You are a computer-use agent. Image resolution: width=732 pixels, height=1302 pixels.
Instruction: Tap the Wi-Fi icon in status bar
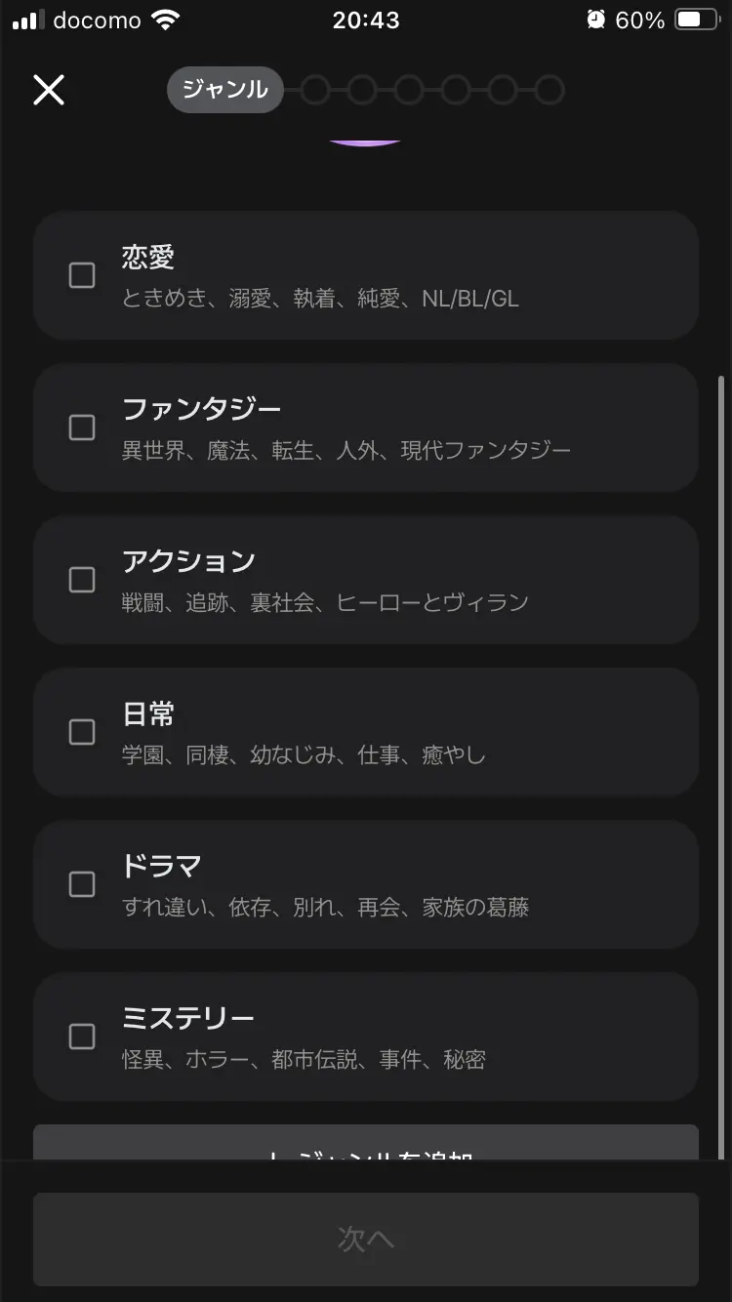coord(166,20)
